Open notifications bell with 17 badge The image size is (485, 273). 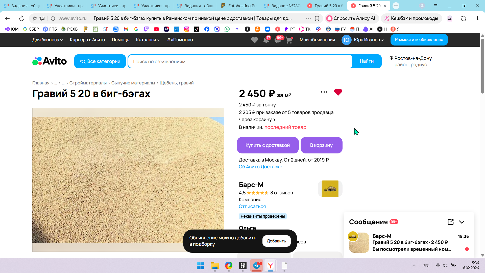coord(266,40)
